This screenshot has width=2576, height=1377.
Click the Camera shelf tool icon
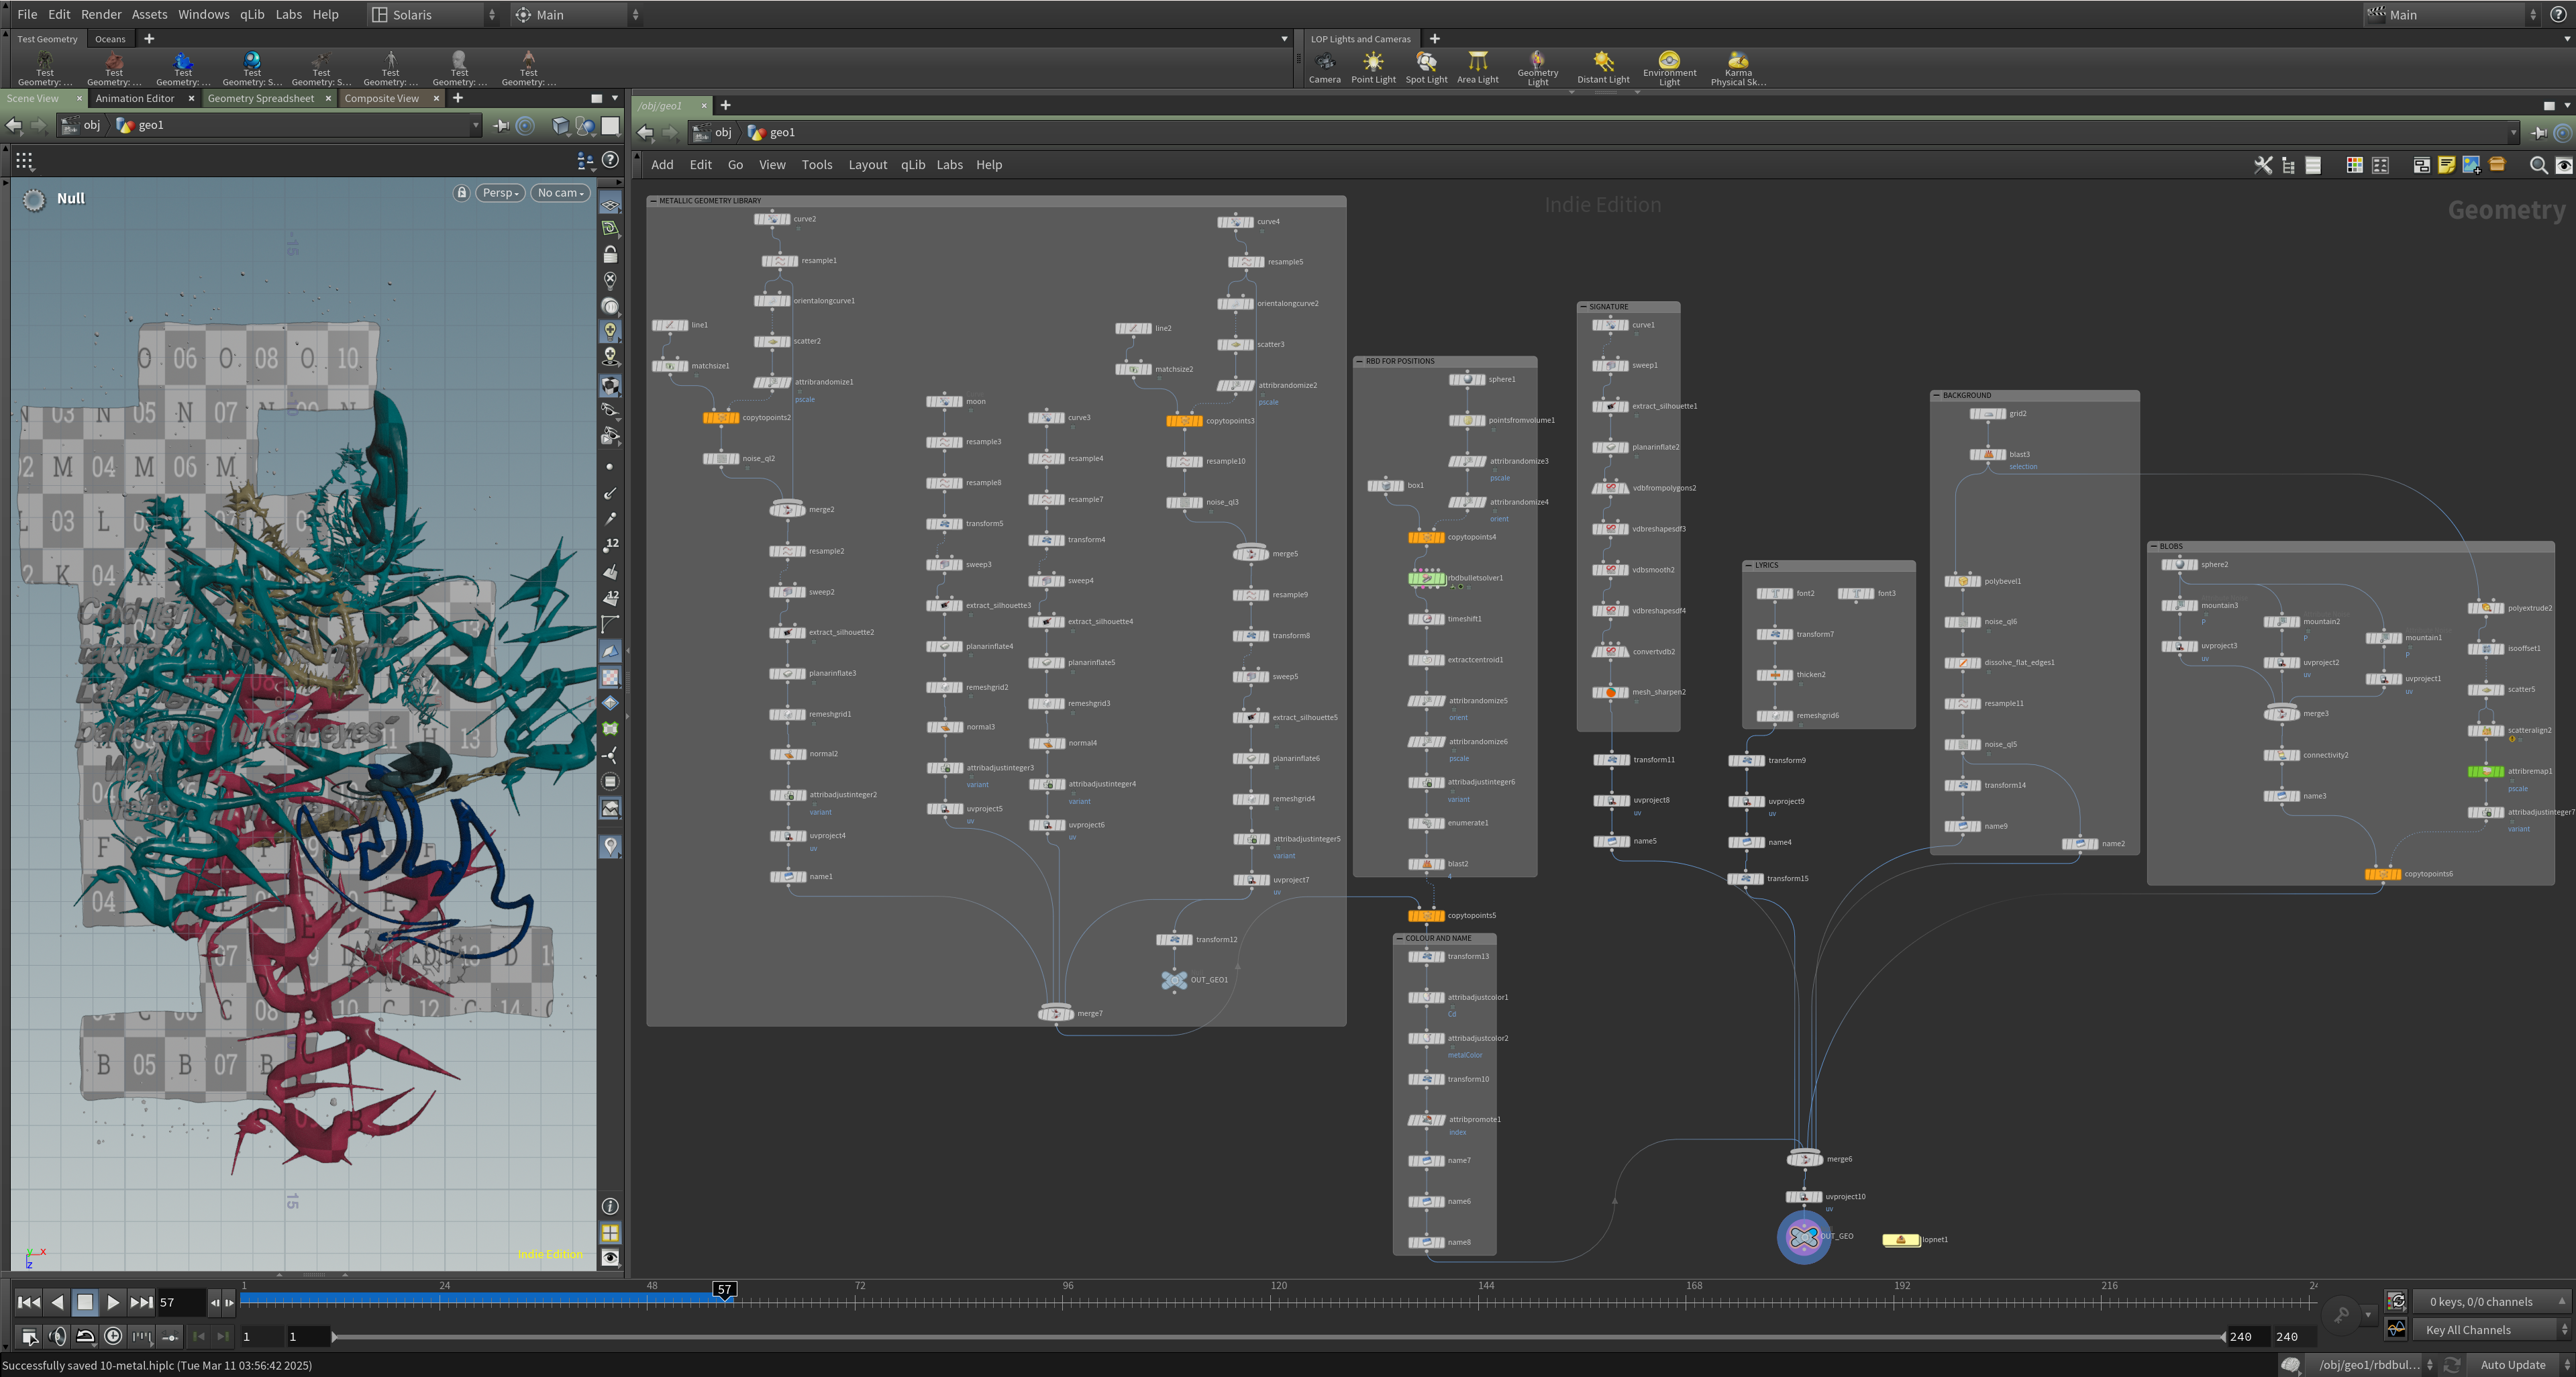pos(1324,67)
